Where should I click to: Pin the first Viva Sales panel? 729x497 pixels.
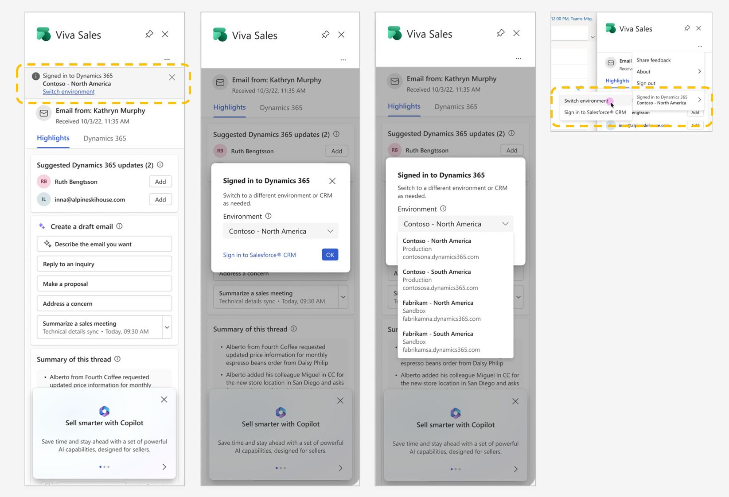149,34
